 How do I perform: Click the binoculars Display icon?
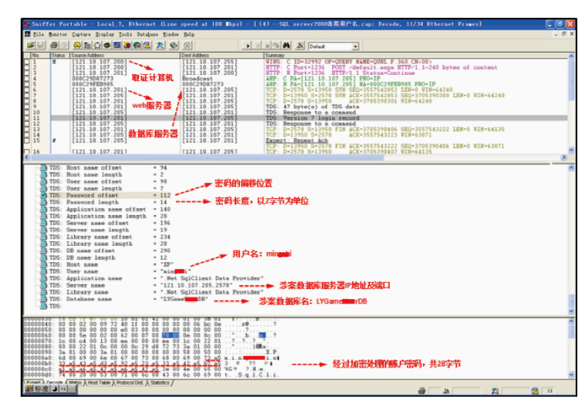pyautogui.click(x=286, y=46)
